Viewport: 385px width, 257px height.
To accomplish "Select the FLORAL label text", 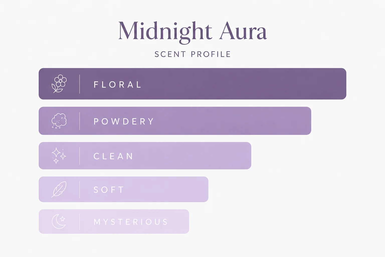I will (118, 85).
